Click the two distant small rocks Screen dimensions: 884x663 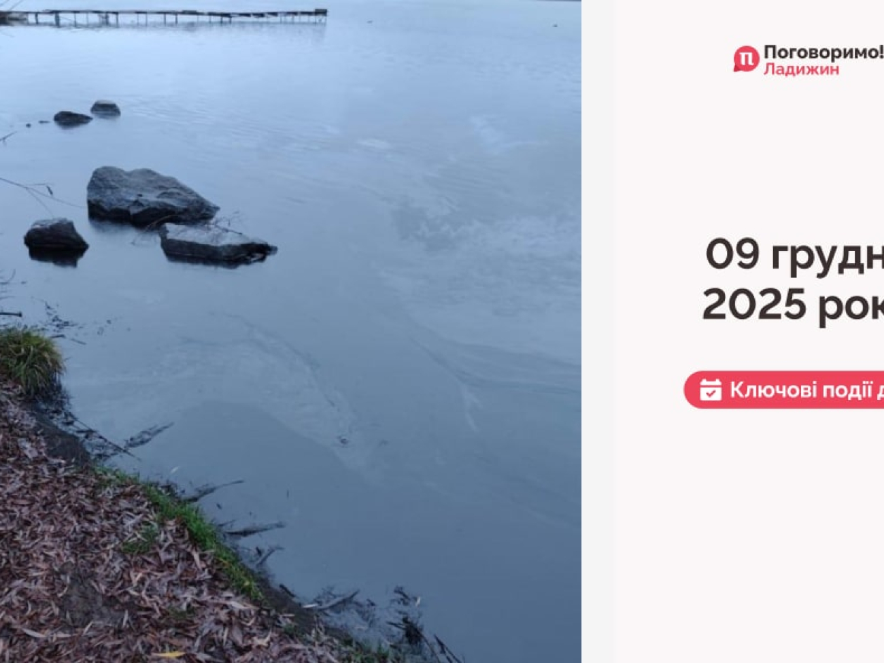click(x=87, y=114)
